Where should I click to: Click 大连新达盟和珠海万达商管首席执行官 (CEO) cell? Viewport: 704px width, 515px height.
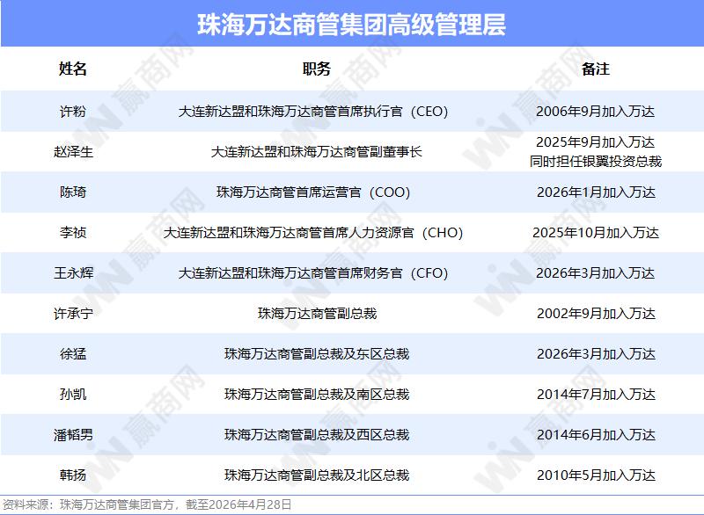313,111
